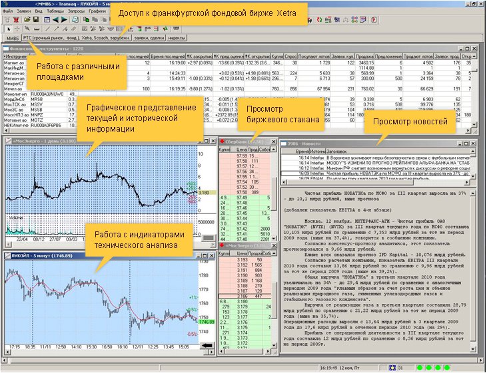This screenshot has height=373, width=487.
Task: Select the Fibonacci arc tool icon
Action: (111, 29)
